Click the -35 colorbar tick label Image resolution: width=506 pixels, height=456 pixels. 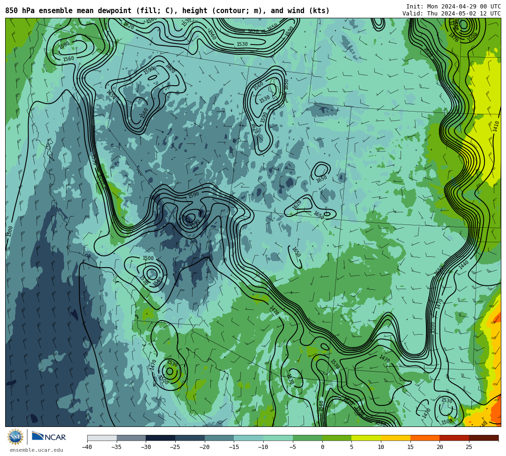tap(116, 447)
